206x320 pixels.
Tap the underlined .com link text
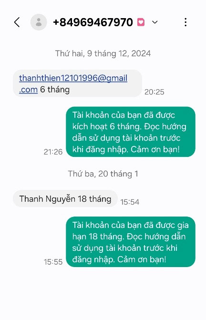(x=28, y=90)
